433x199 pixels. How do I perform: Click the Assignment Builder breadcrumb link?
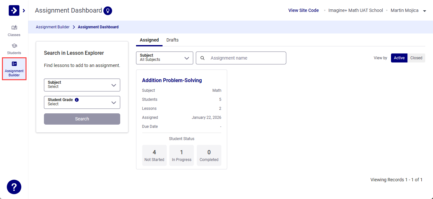click(53, 27)
